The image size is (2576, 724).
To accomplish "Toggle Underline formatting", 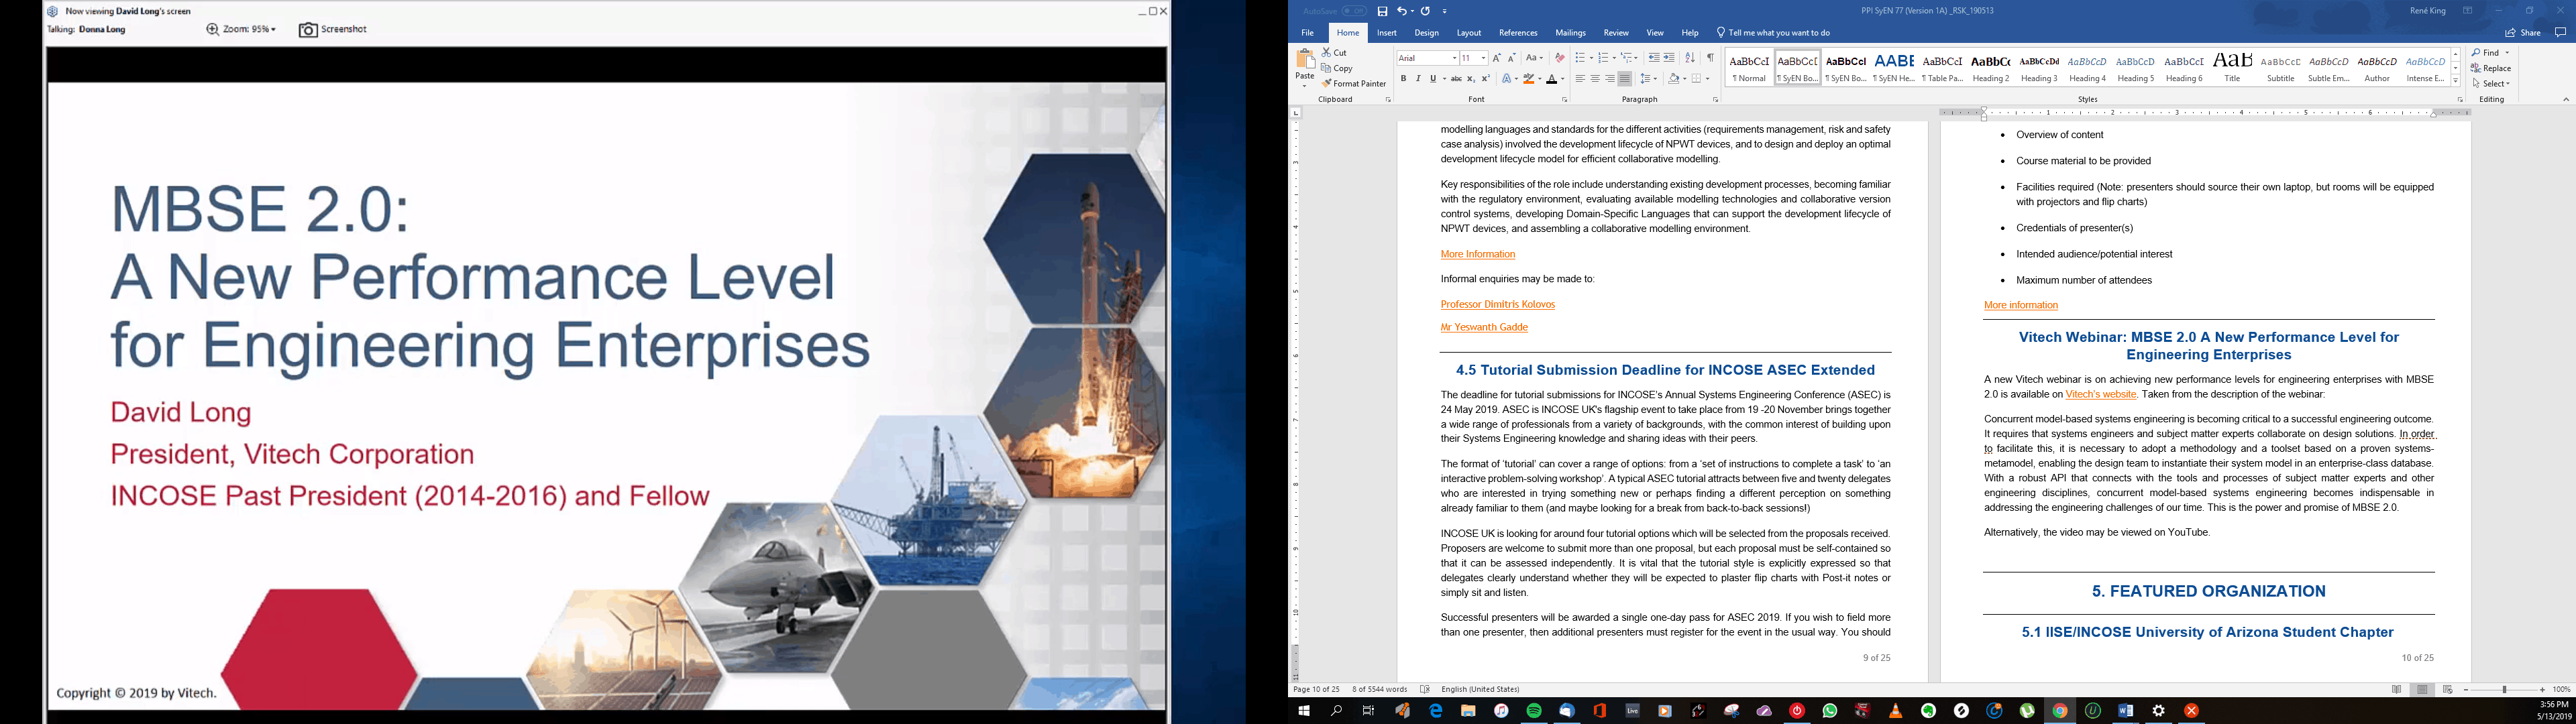I will tap(1432, 79).
